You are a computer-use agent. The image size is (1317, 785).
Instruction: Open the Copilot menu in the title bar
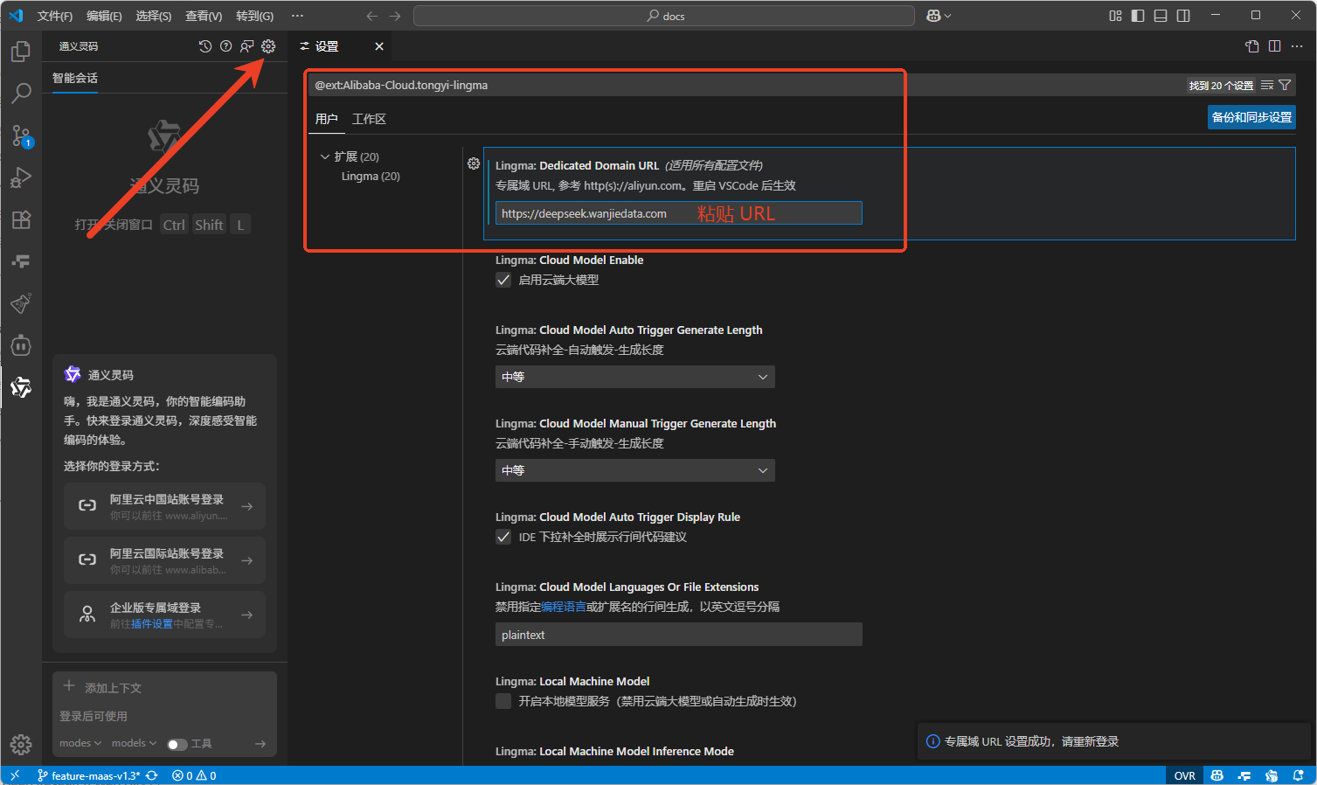pyautogui.click(x=939, y=16)
